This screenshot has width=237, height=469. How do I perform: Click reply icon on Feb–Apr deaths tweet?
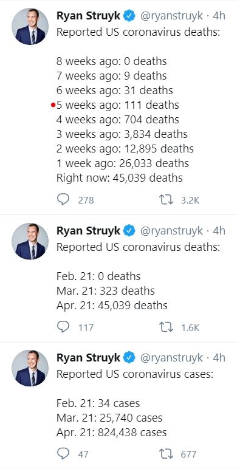pos(63,327)
